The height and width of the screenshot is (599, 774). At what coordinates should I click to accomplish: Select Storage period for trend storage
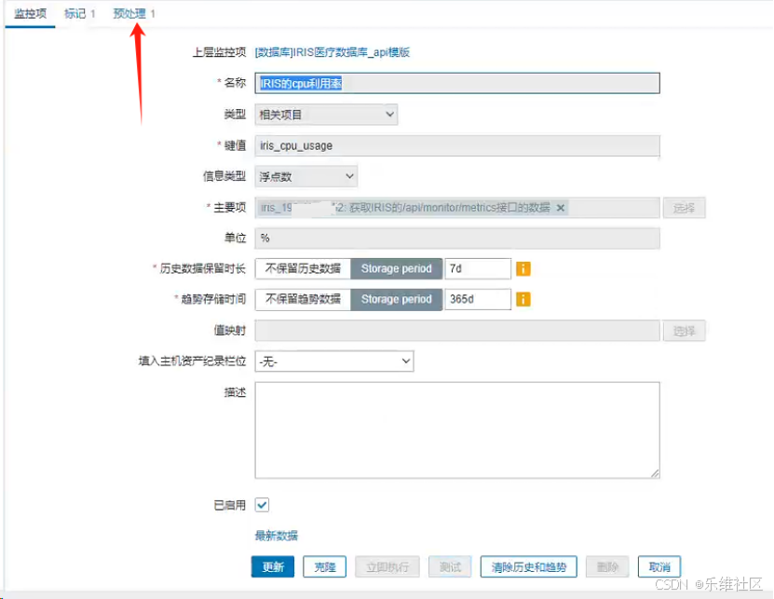(x=396, y=299)
